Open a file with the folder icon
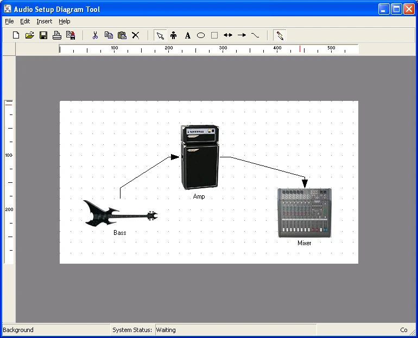Image resolution: width=418 pixels, height=338 pixels. [30, 35]
